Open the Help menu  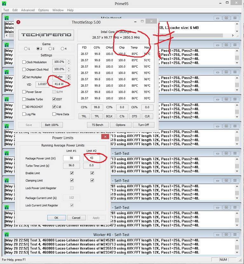70,10
